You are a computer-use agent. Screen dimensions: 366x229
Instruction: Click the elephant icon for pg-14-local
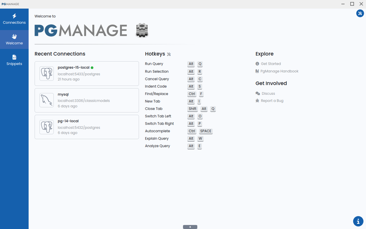point(46,127)
